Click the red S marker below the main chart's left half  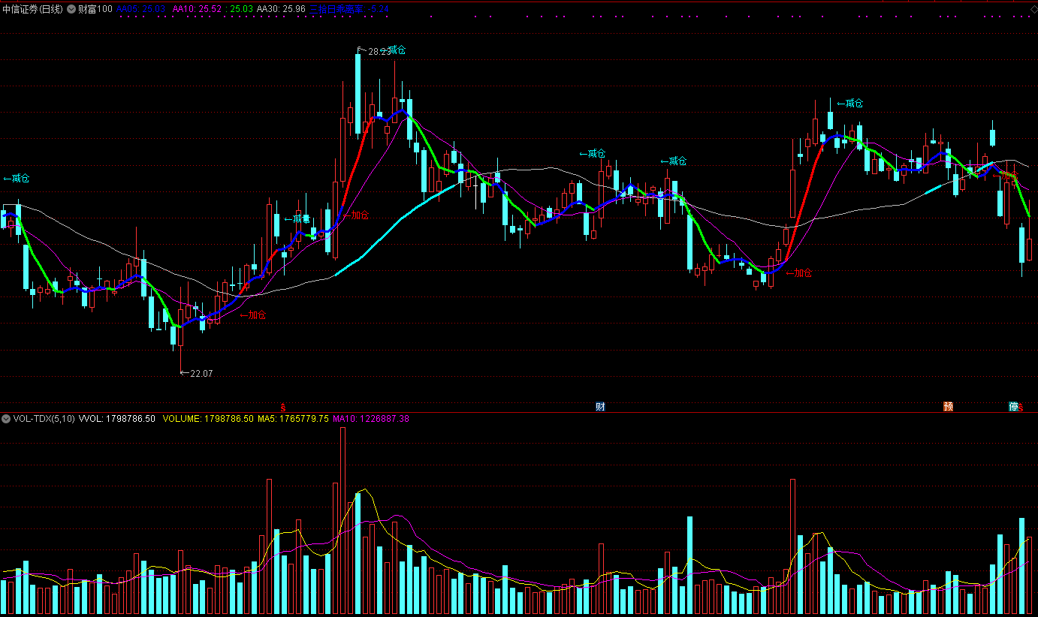tap(282, 408)
